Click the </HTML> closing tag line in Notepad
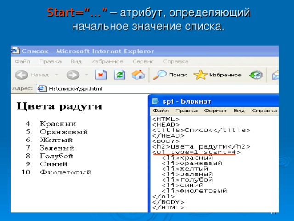Viewport: 294px width, 221px height. pos(168,208)
